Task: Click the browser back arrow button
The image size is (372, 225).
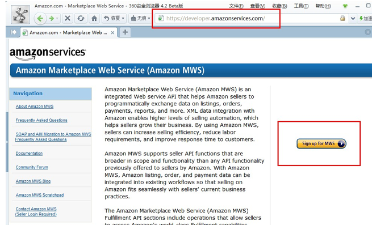Action: click(x=40, y=18)
